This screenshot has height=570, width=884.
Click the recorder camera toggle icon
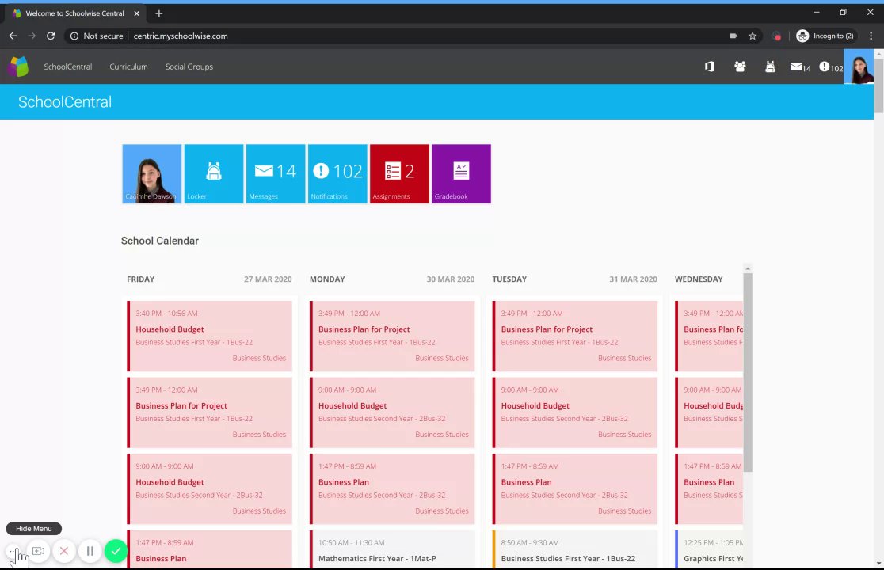[38, 551]
